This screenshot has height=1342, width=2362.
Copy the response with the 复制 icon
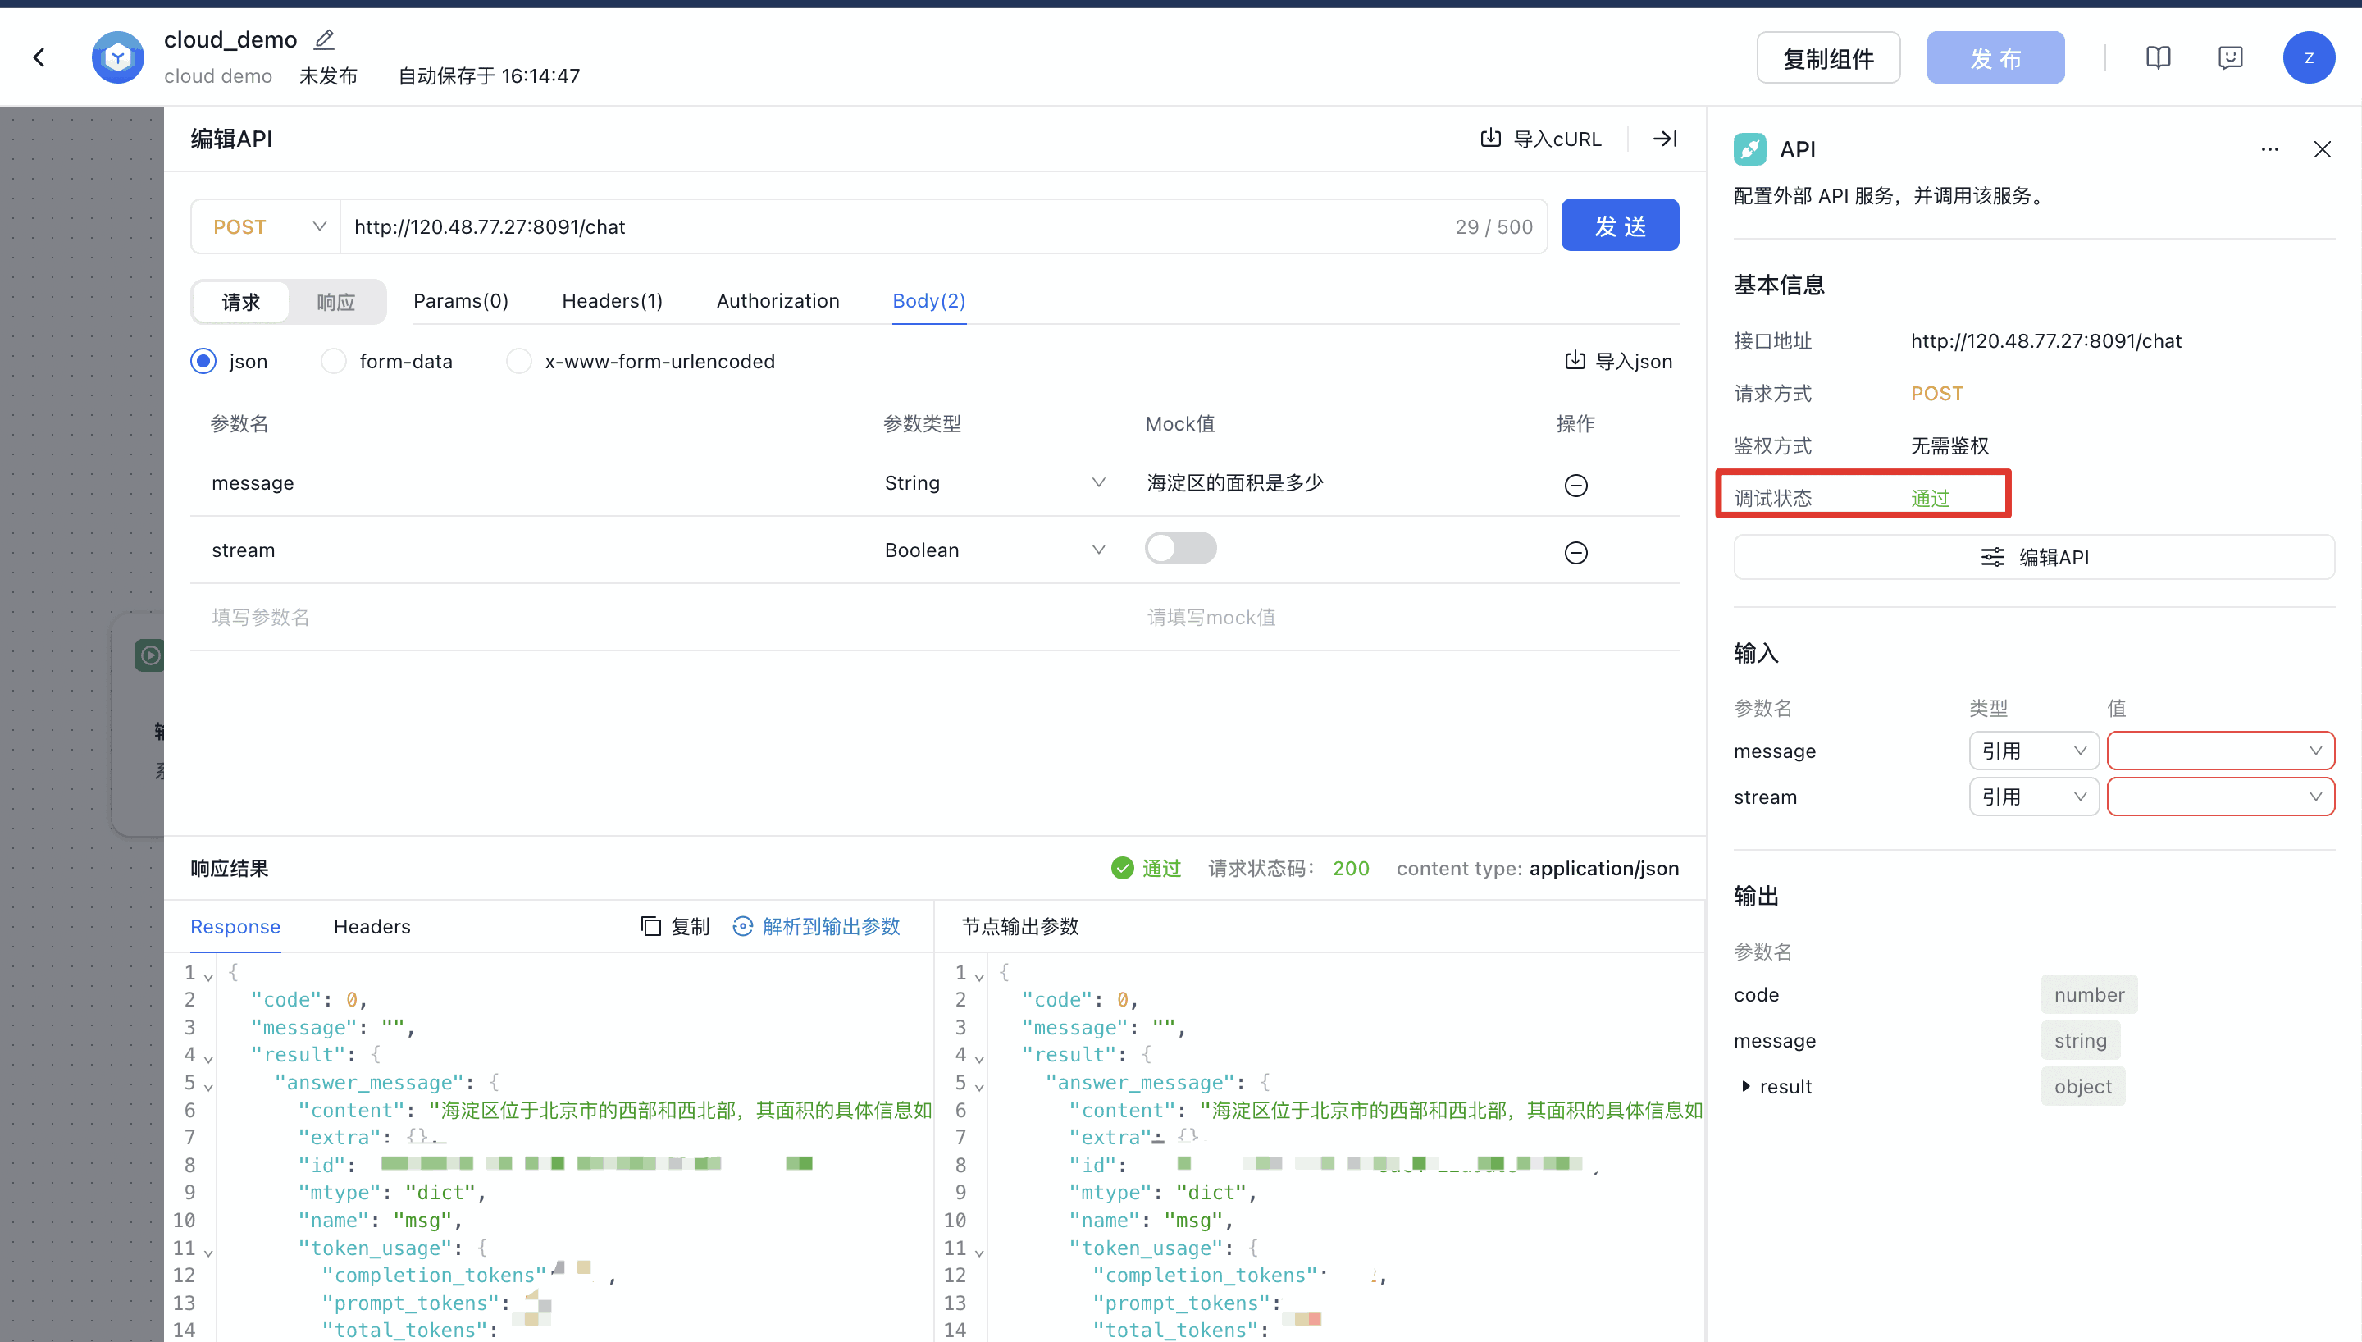click(x=650, y=926)
